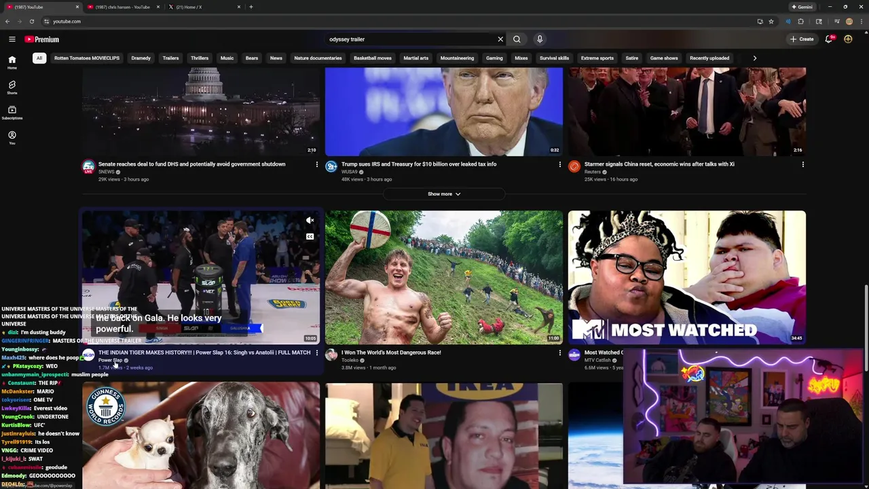Click the magnifier search button

517,39
